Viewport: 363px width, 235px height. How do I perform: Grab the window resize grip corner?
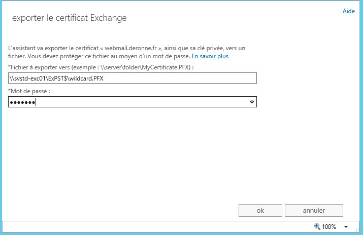click(356, 229)
